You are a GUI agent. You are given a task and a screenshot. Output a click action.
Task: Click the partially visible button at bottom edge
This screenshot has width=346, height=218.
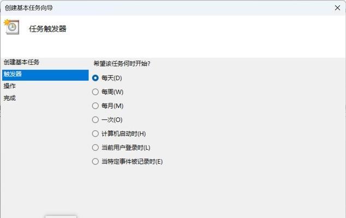click(61, 217)
